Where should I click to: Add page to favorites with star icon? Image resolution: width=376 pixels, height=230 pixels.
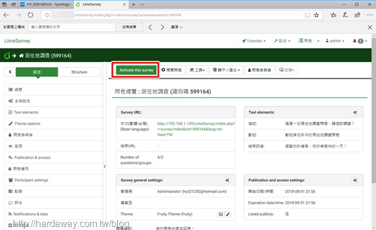[317, 15]
